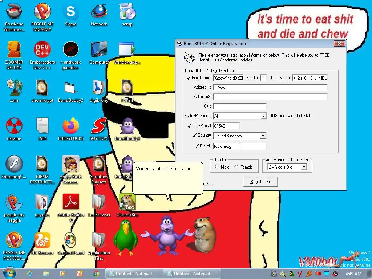
Task: Open the Control Panel desktop icon
Action: [x=71, y=243]
